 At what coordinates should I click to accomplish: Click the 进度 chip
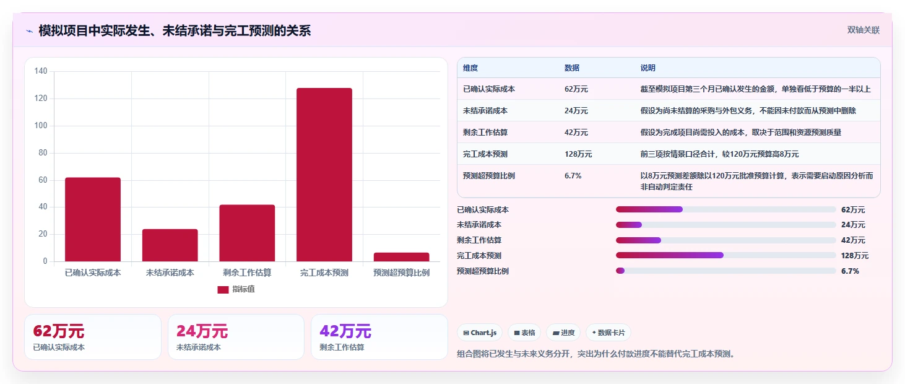click(563, 333)
